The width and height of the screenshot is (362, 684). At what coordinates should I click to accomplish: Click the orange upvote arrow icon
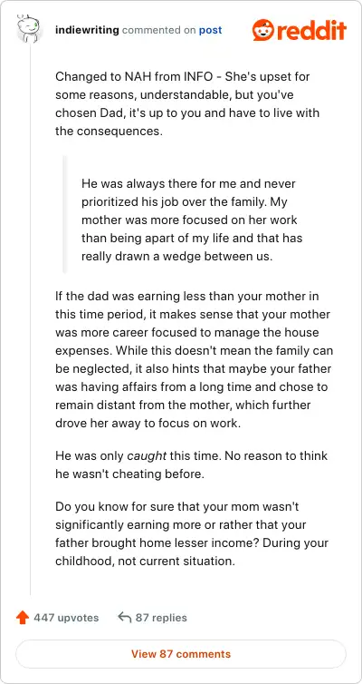[23, 617]
